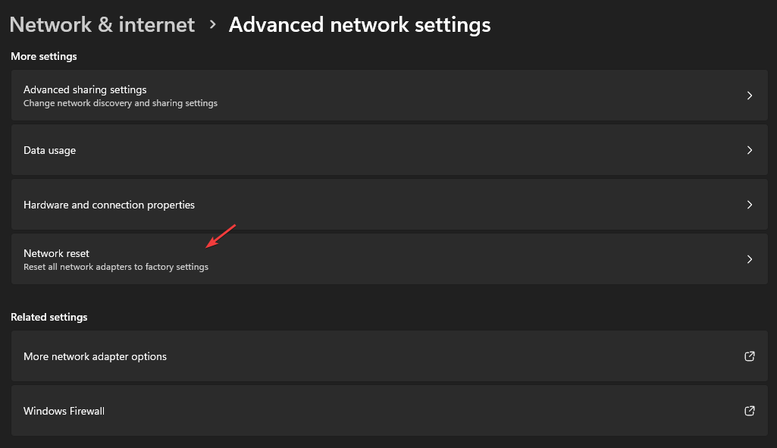Click chevron on Hardware and connection properties row

749,204
